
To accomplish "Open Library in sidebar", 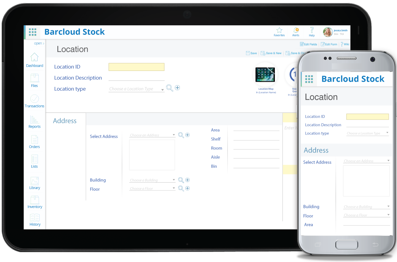I will point(34,183).
